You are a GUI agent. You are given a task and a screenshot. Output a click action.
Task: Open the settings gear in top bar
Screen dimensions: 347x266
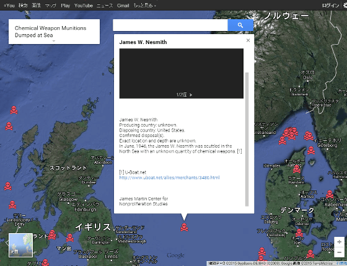point(345,6)
